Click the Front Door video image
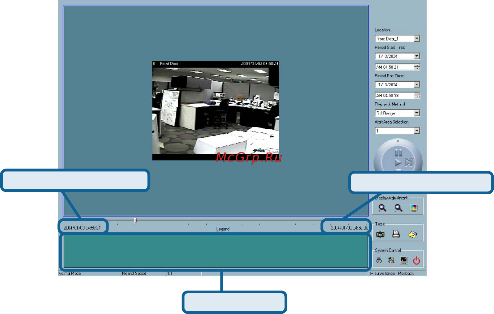The width and height of the screenshot is (494, 314). tap(216, 111)
